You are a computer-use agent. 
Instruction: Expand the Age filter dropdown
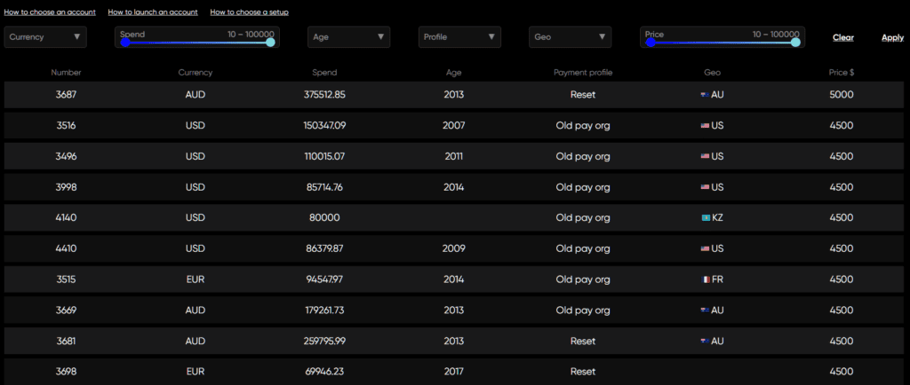348,37
